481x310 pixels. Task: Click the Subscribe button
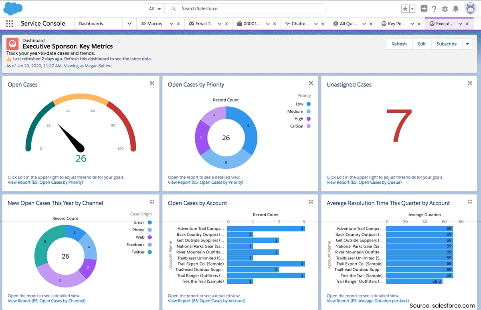(447, 44)
